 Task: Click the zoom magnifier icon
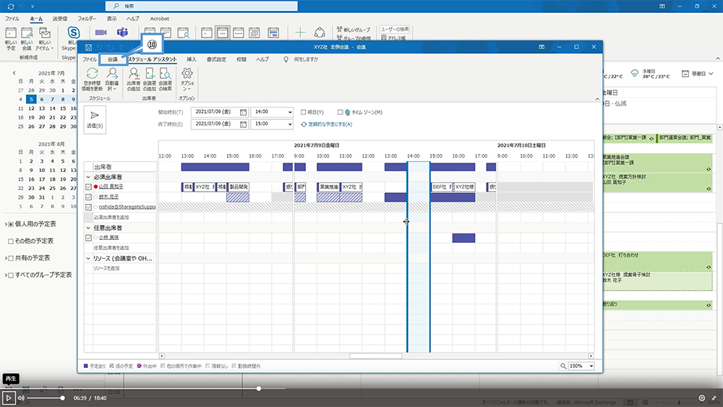(x=563, y=366)
